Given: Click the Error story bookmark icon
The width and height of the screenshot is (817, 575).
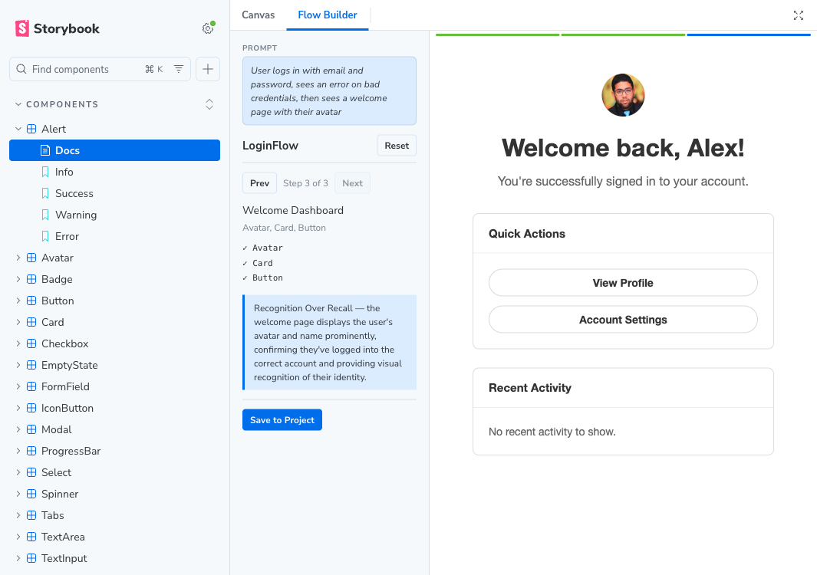Looking at the screenshot, I should click(45, 236).
